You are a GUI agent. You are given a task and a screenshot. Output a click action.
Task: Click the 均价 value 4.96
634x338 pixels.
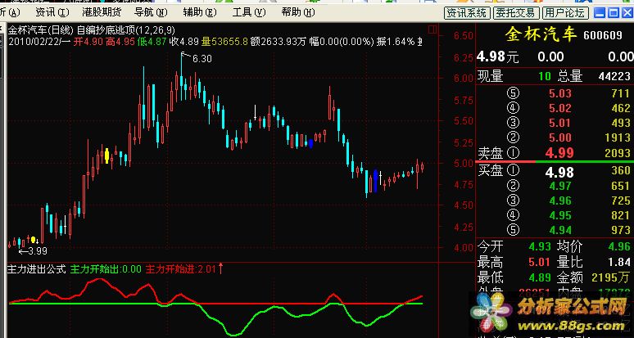618,246
